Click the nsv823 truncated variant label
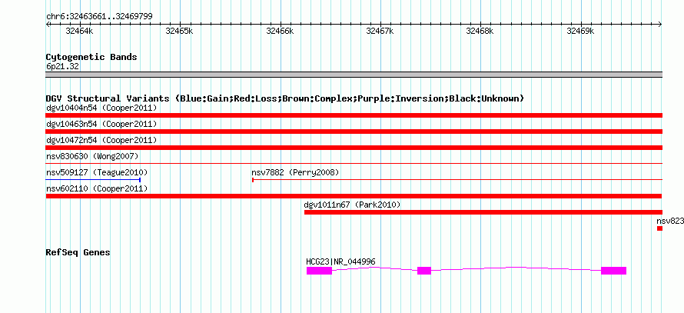The height and width of the screenshot is (313, 684). click(670, 221)
